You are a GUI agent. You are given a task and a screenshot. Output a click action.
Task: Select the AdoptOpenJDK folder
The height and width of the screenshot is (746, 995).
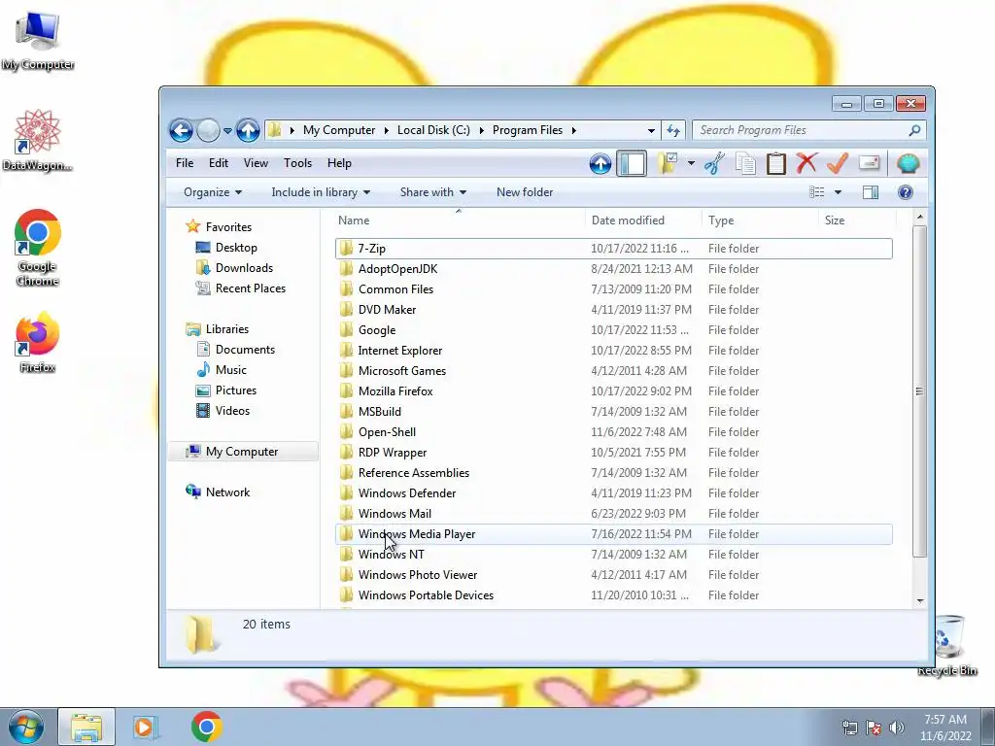(x=614, y=269)
